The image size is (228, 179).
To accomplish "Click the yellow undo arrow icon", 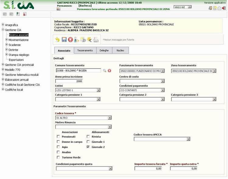I will point(57,40).
